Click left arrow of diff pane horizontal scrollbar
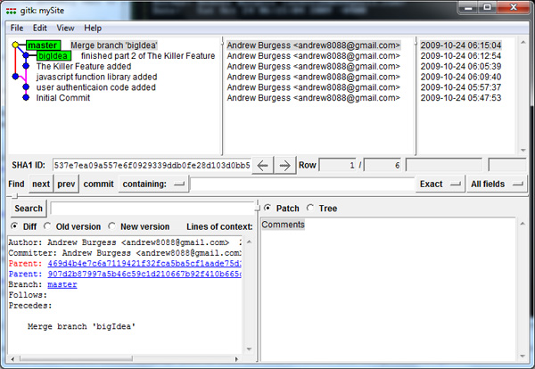The width and height of the screenshot is (535, 369). 12,359
